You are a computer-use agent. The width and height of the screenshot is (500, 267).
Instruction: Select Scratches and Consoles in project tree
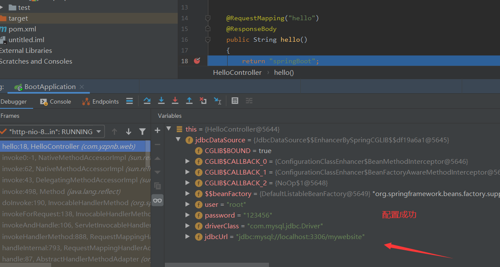pyautogui.click(x=36, y=61)
